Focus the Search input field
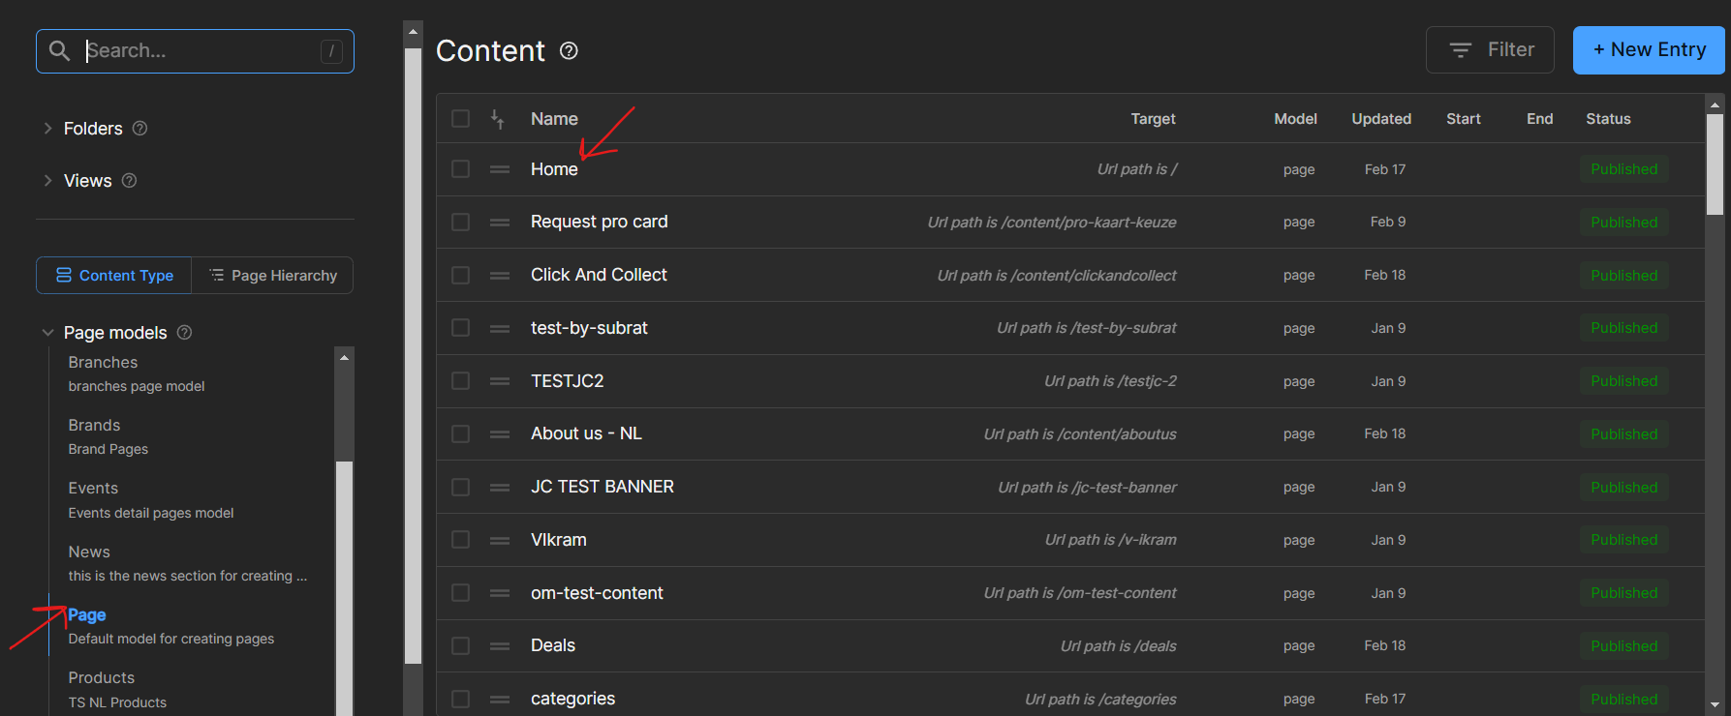The height and width of the screenshot is (716, 1731). [x=199, y=51]
